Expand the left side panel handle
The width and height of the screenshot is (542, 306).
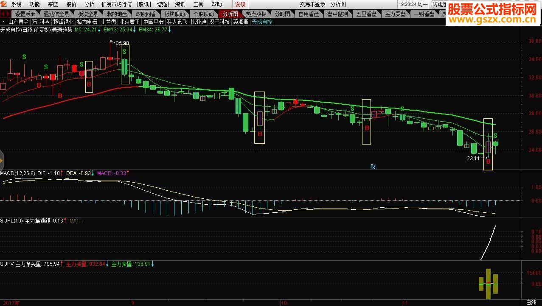click(2, 161)
